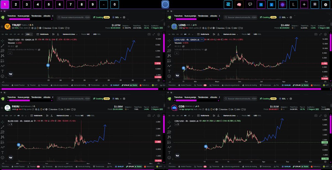The image size is (332, 170).
Task: Select 4H timeframe in CDB chart
Action: click(185, 115)
